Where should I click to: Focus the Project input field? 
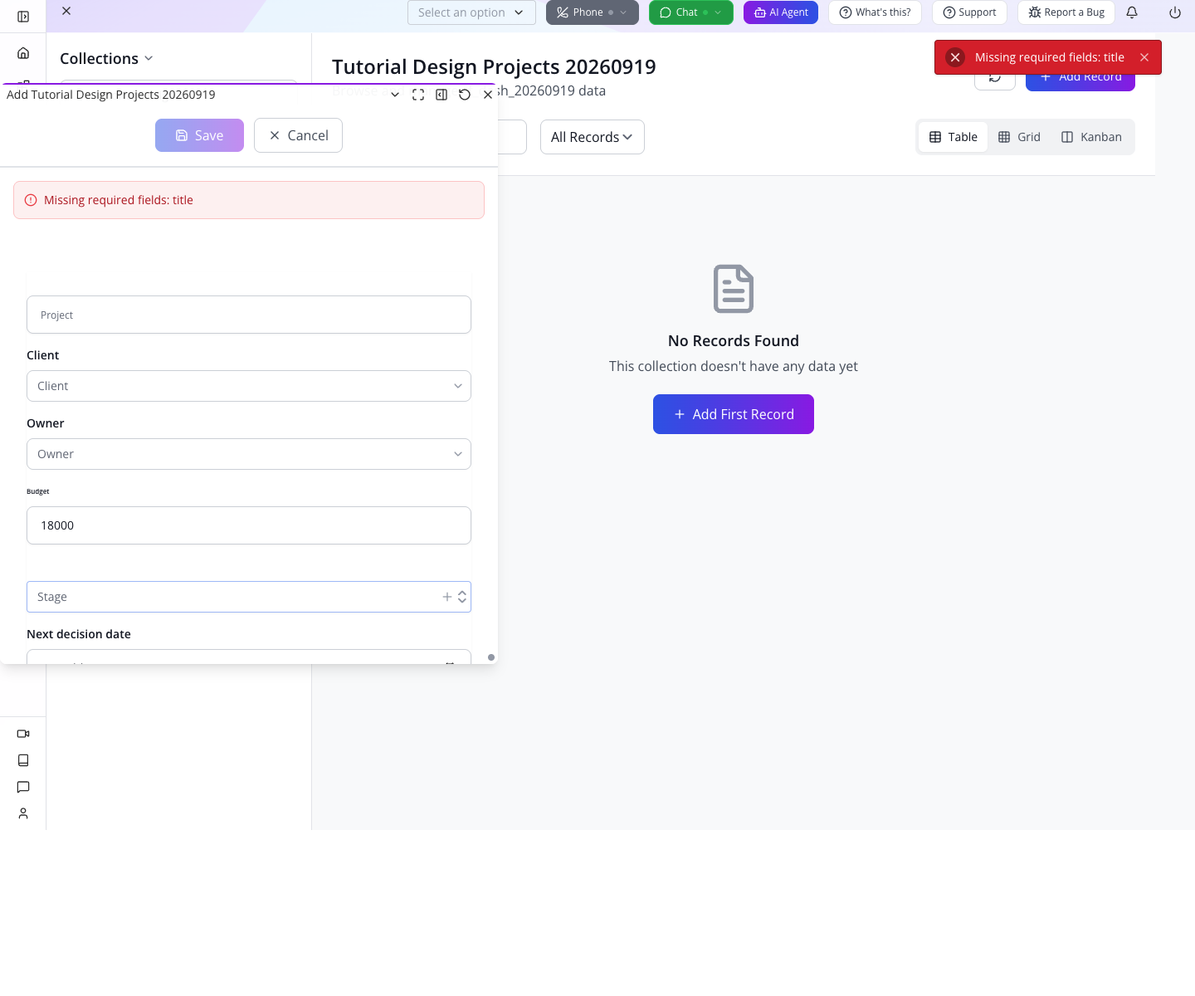tap(249, 315)
